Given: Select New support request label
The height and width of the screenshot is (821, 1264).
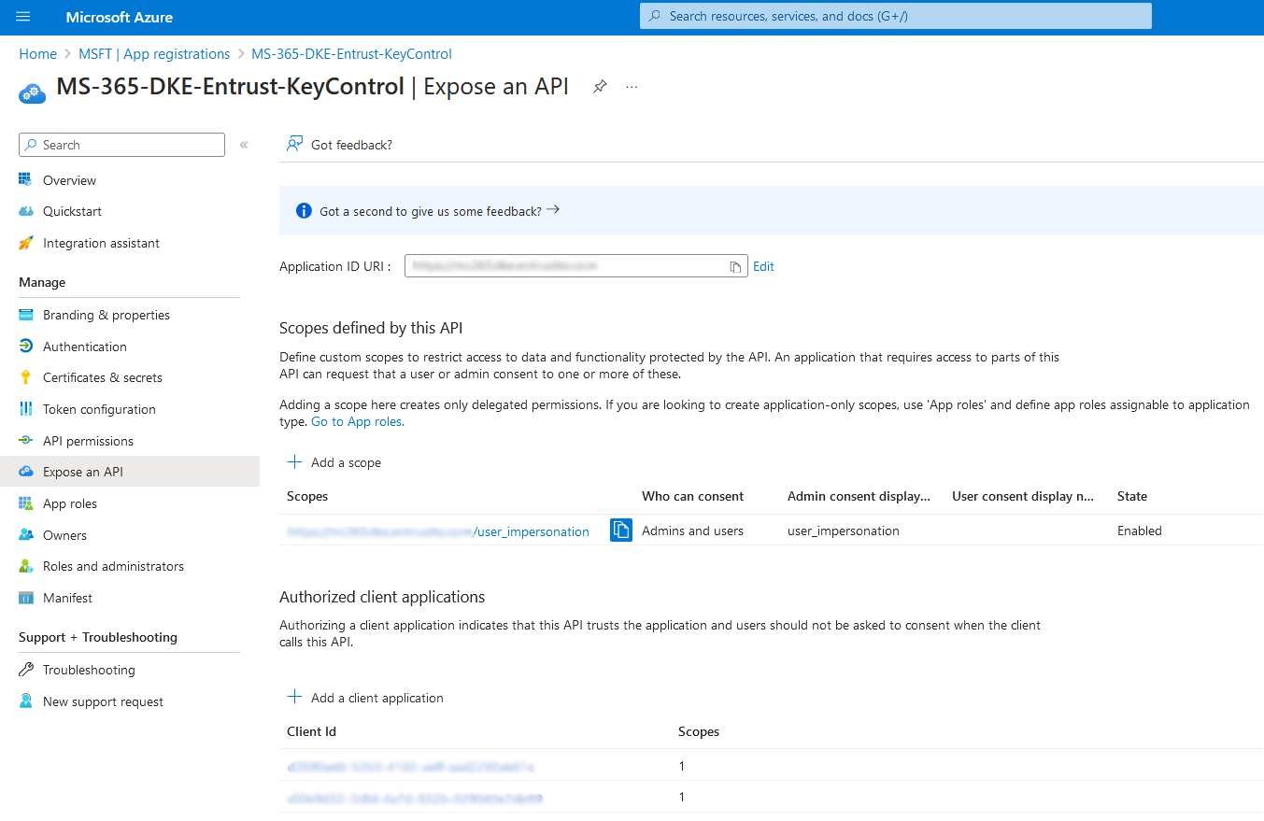Looking at the screenshot, I should coord(103,701).
